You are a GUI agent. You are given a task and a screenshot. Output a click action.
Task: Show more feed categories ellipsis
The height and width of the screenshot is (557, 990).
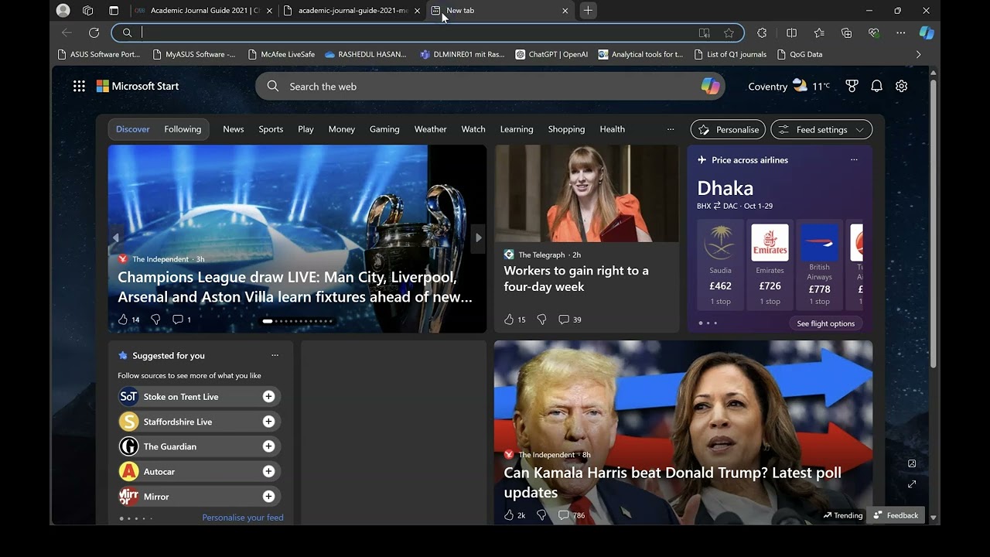(671, 129)
